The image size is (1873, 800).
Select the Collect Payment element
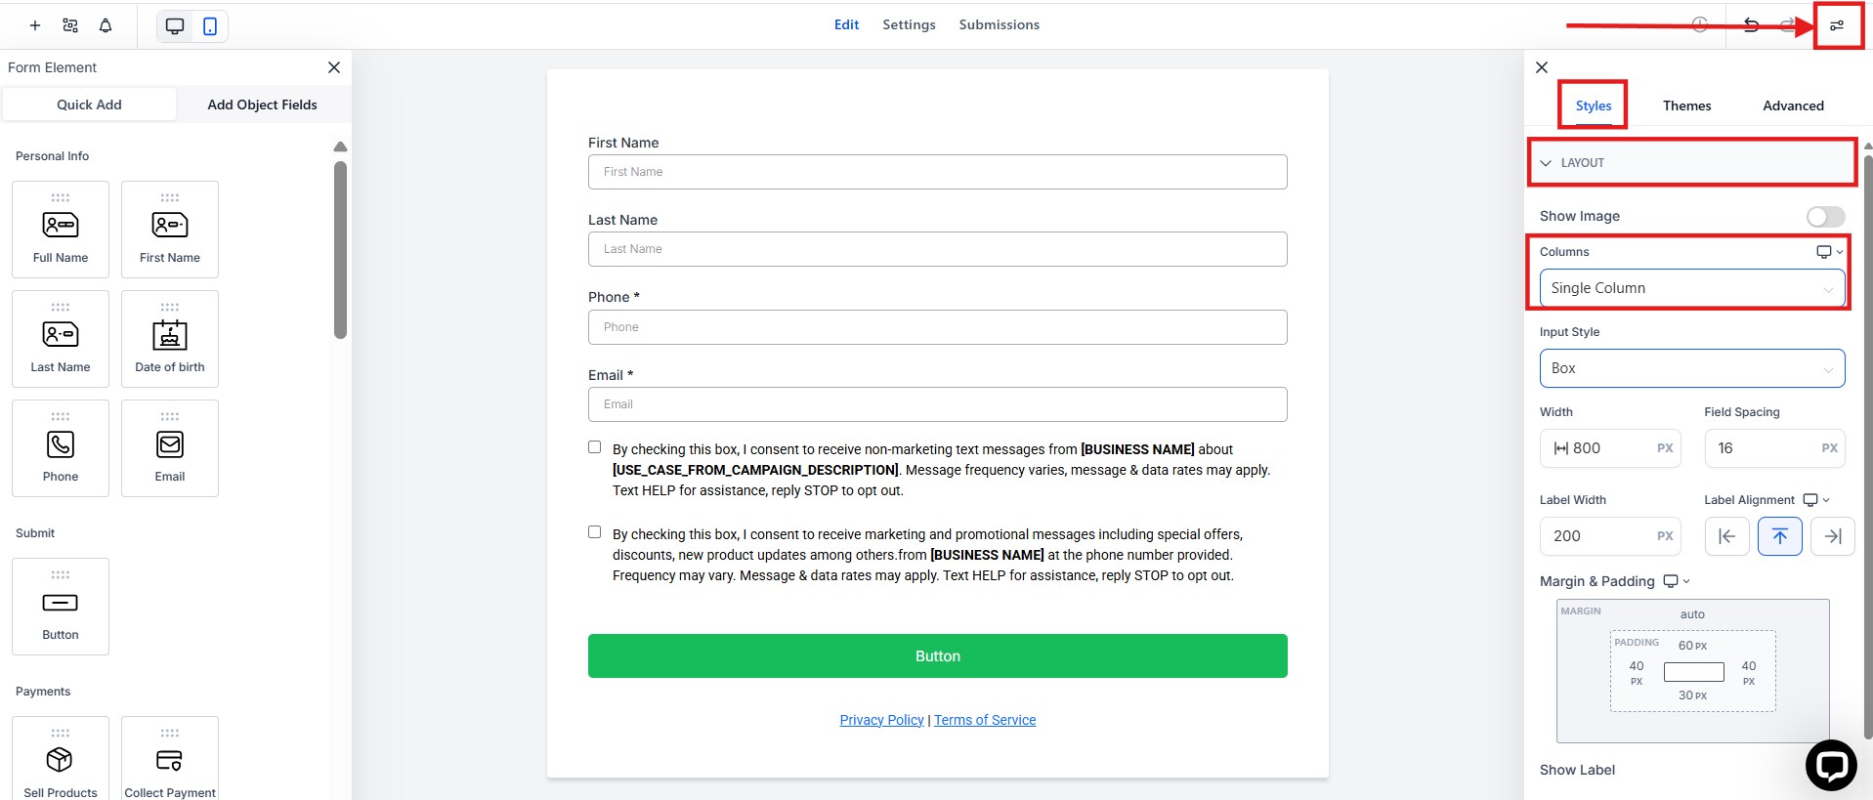pos(170,762)
